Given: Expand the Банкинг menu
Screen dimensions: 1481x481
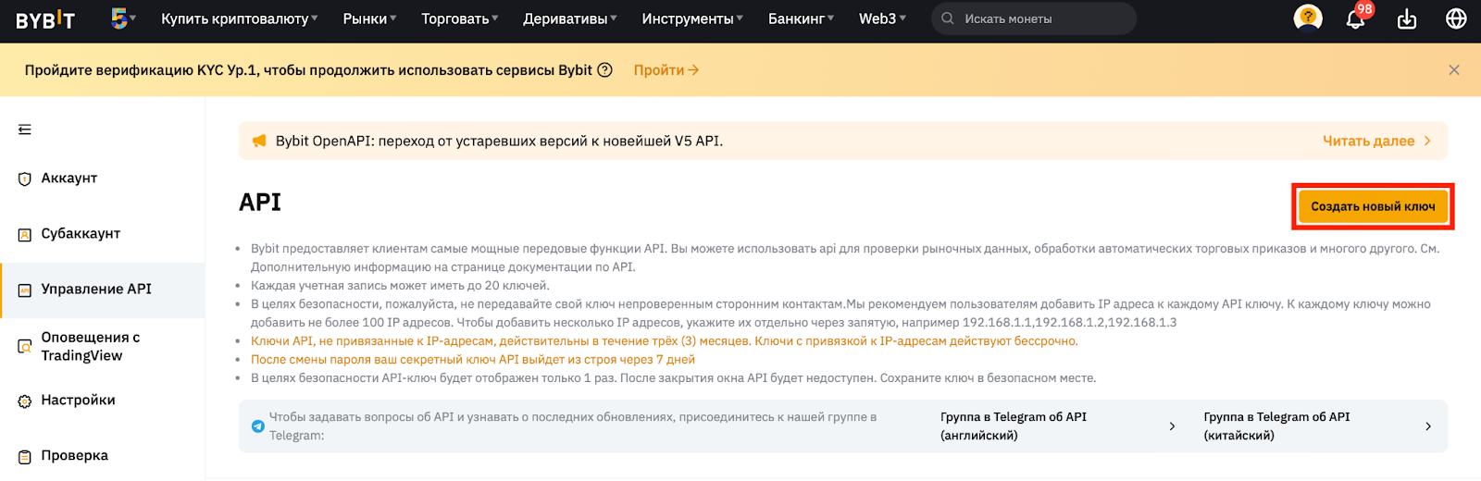Looking at the screenshot, I should pyautogui.click(x=802, y=18).
